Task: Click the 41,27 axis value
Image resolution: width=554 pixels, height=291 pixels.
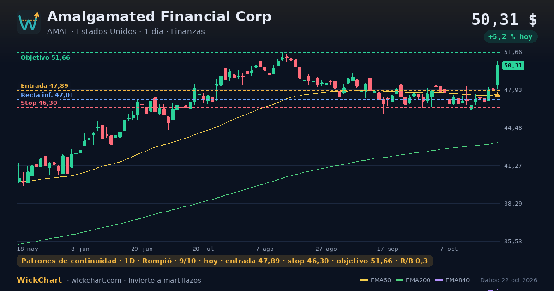Action: 513,166
